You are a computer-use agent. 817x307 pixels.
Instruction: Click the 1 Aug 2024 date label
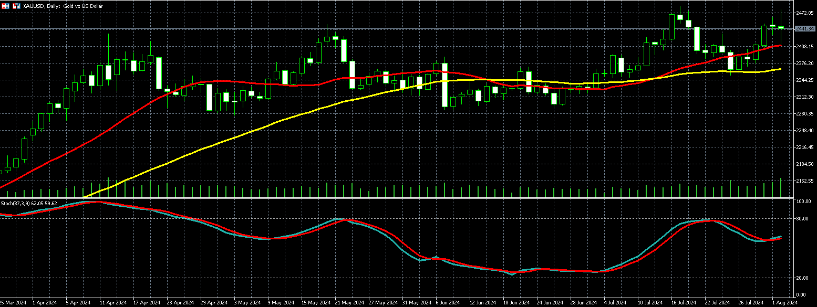784,303
